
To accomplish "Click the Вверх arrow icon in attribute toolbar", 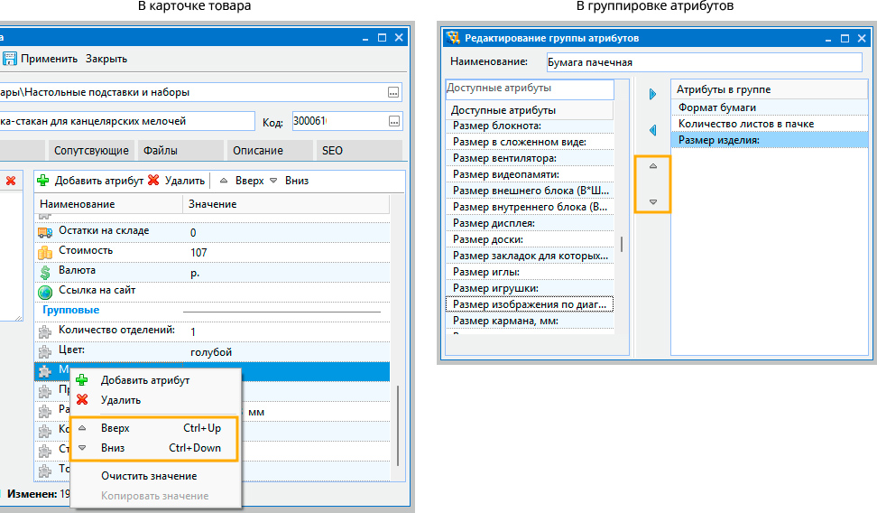I will tap(224, 181).
